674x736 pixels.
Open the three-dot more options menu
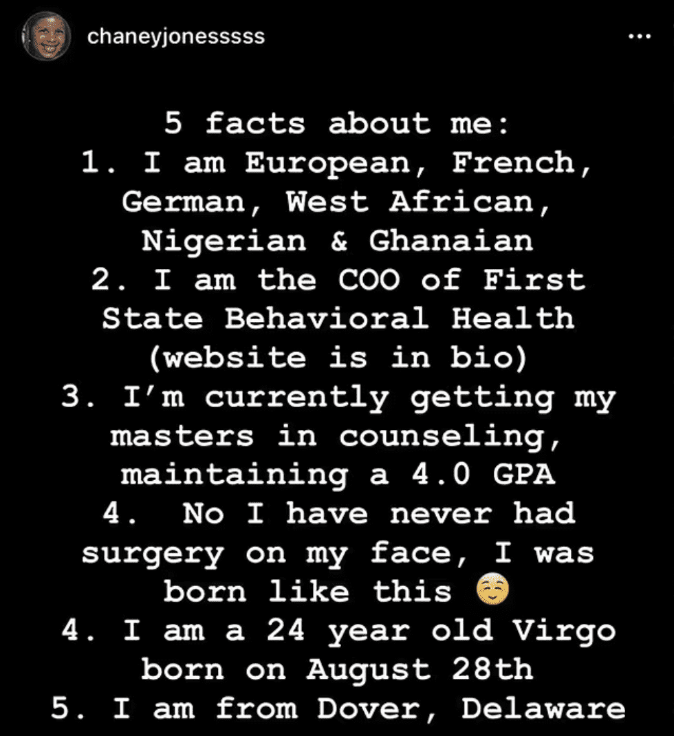639,37
